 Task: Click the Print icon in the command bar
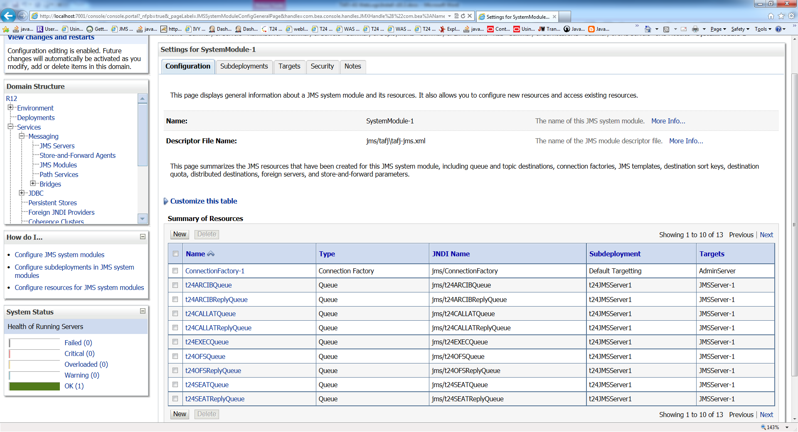pyautogui.click(x=695, y=29)
